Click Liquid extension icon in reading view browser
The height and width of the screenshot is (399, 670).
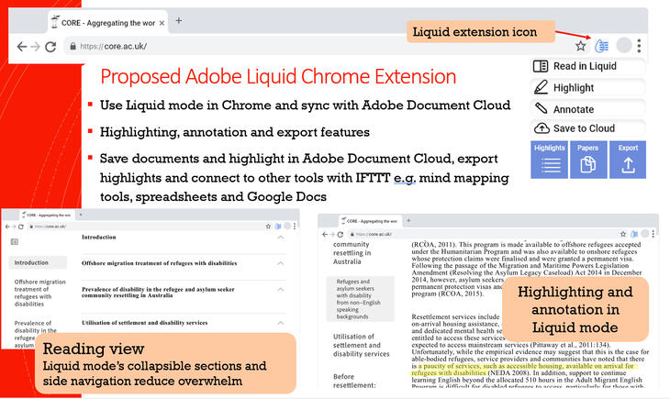tap(278, 227)
